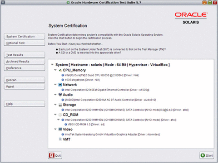Select the Audio label
This screenshot has width=218, height=163.
click(x=68, y=95)
